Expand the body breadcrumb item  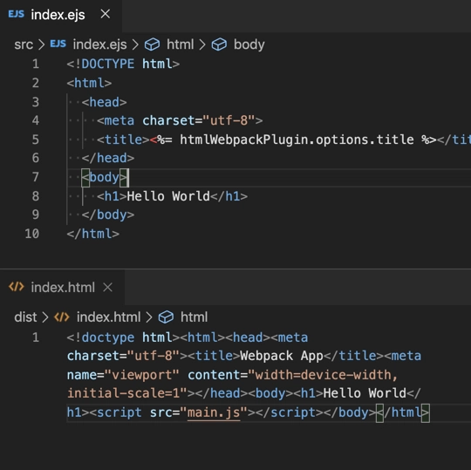coord(249,44)
